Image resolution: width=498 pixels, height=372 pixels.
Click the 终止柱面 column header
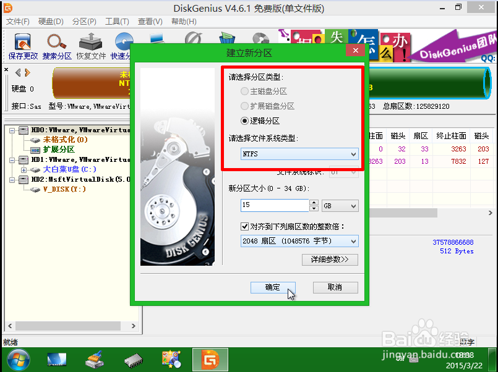451,136
